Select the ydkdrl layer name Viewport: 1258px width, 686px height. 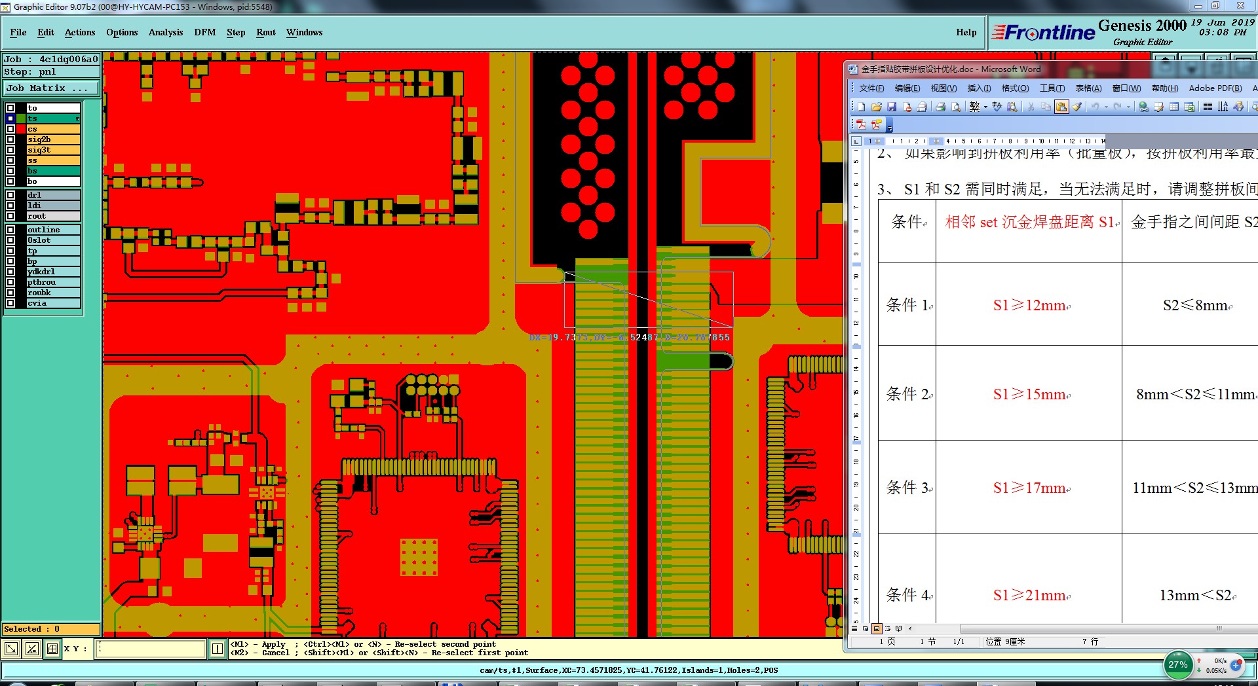click(53, 272)
